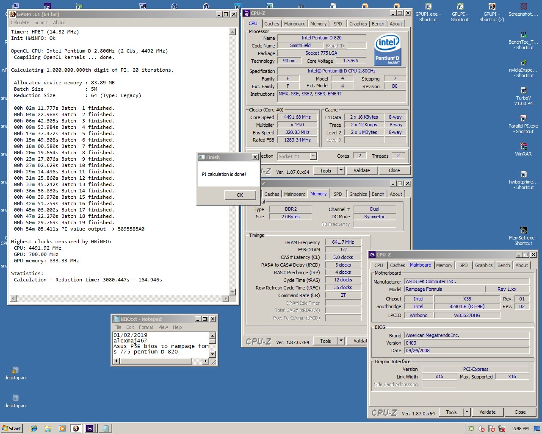Select the hwbotprime shortcut icon
This screenshot has height=434, width=542.
coord(523,180)
